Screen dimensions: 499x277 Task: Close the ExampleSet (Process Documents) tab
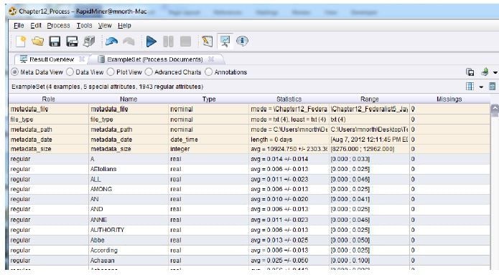tap(210, 59)
